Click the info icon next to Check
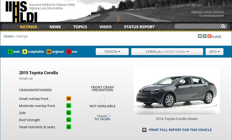The image size is (232, 140). tap(109, 116)
